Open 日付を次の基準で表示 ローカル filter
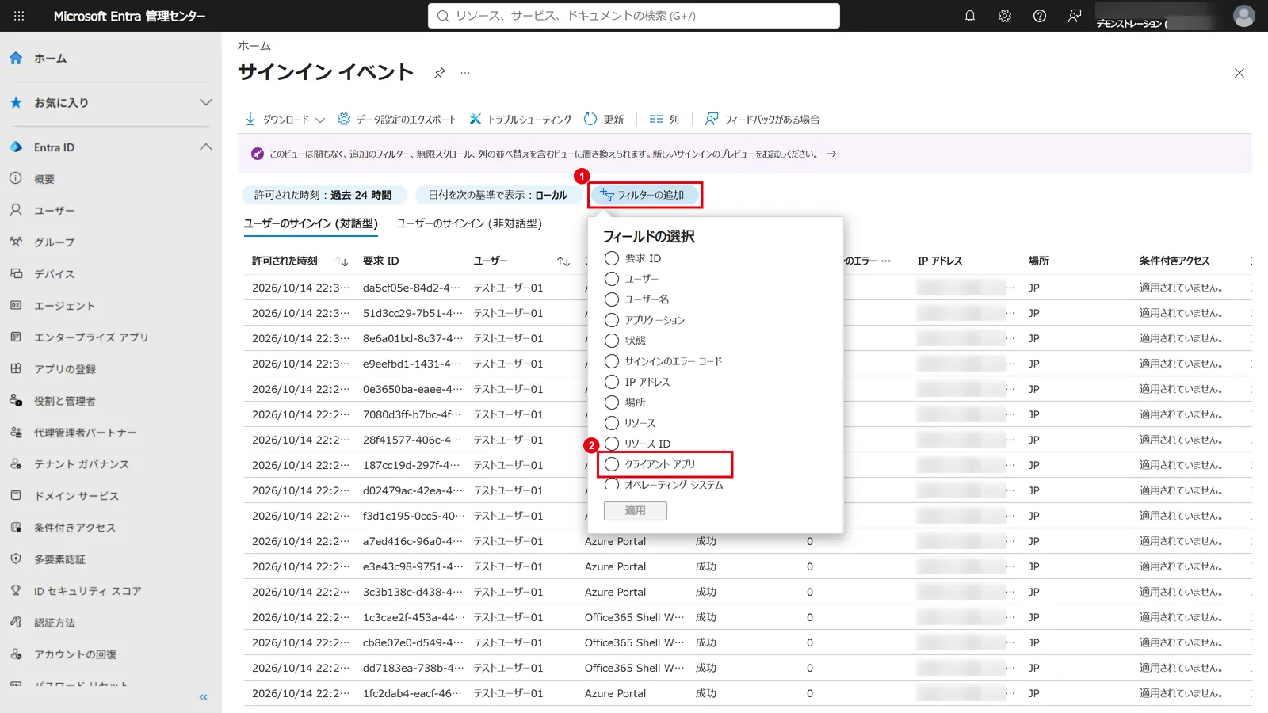This screenshot has width=1268, height=713. click(498, 195)
